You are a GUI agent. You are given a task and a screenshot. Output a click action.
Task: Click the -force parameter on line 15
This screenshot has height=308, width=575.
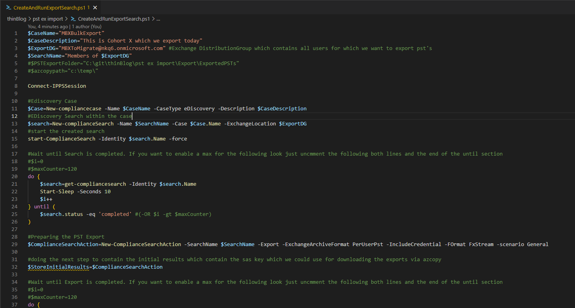[x=178, y=139]
